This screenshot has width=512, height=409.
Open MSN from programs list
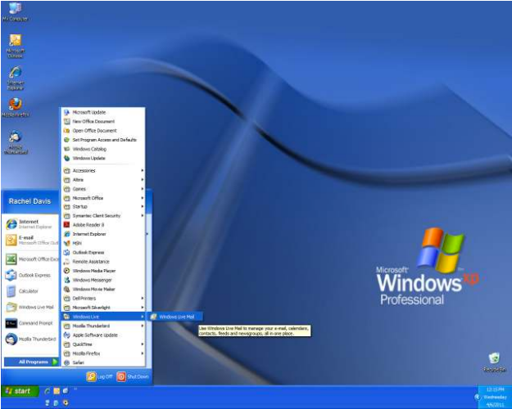(x=103, y=243)
